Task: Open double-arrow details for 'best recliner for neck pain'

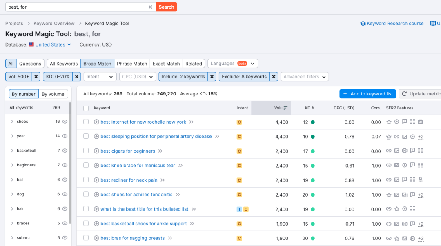Action: (x=163, y=180)
